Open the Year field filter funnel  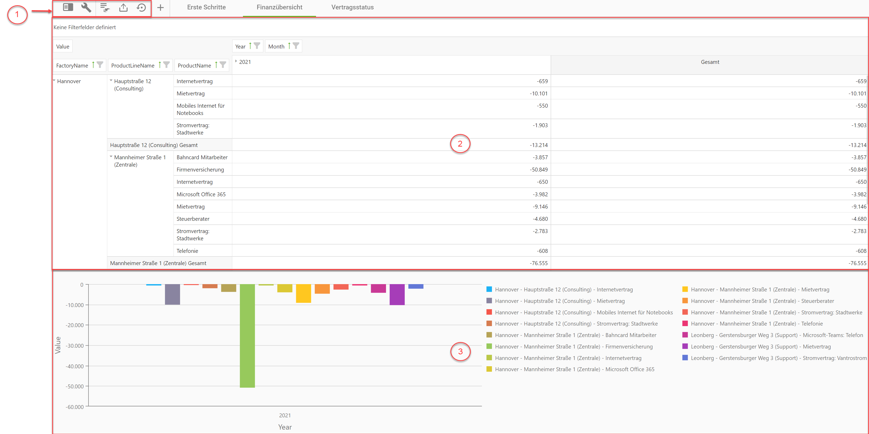257,46
